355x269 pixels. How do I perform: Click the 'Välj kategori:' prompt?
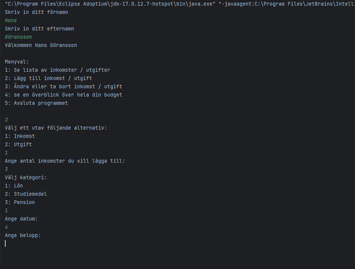pos(26,178)
